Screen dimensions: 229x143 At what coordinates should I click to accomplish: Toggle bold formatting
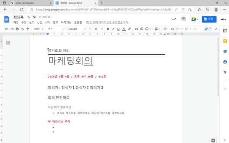click(x=108, y=29)
